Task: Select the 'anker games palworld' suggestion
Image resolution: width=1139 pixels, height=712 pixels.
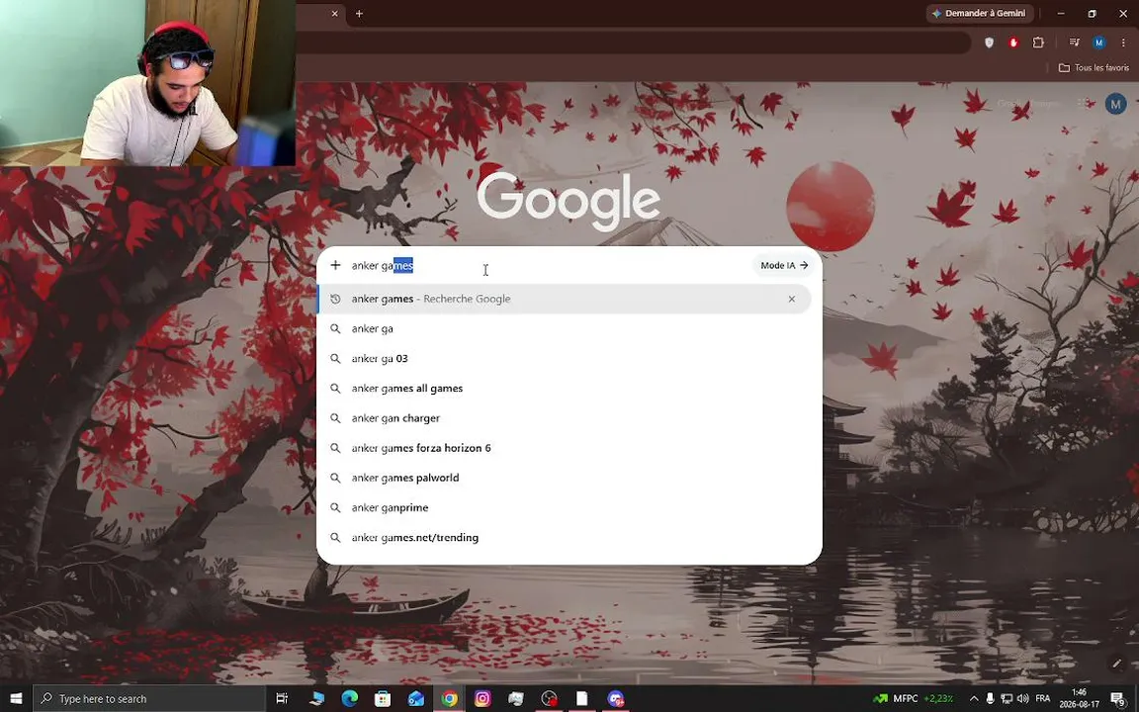Action: click(x=565, y=478)
